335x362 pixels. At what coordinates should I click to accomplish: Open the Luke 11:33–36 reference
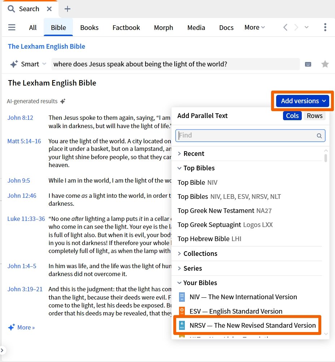point(26,219)
